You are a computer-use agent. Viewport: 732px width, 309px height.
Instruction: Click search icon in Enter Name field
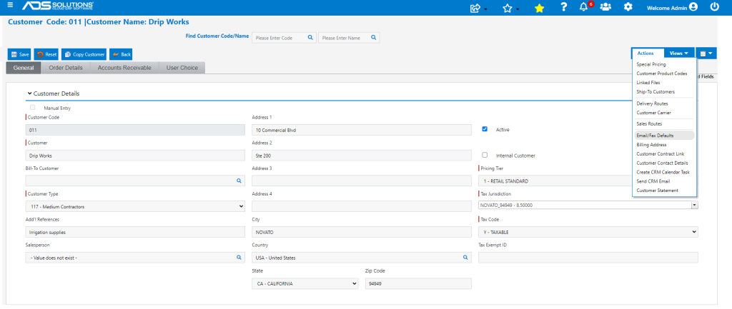pyautogui.click(x=373, y=38)
